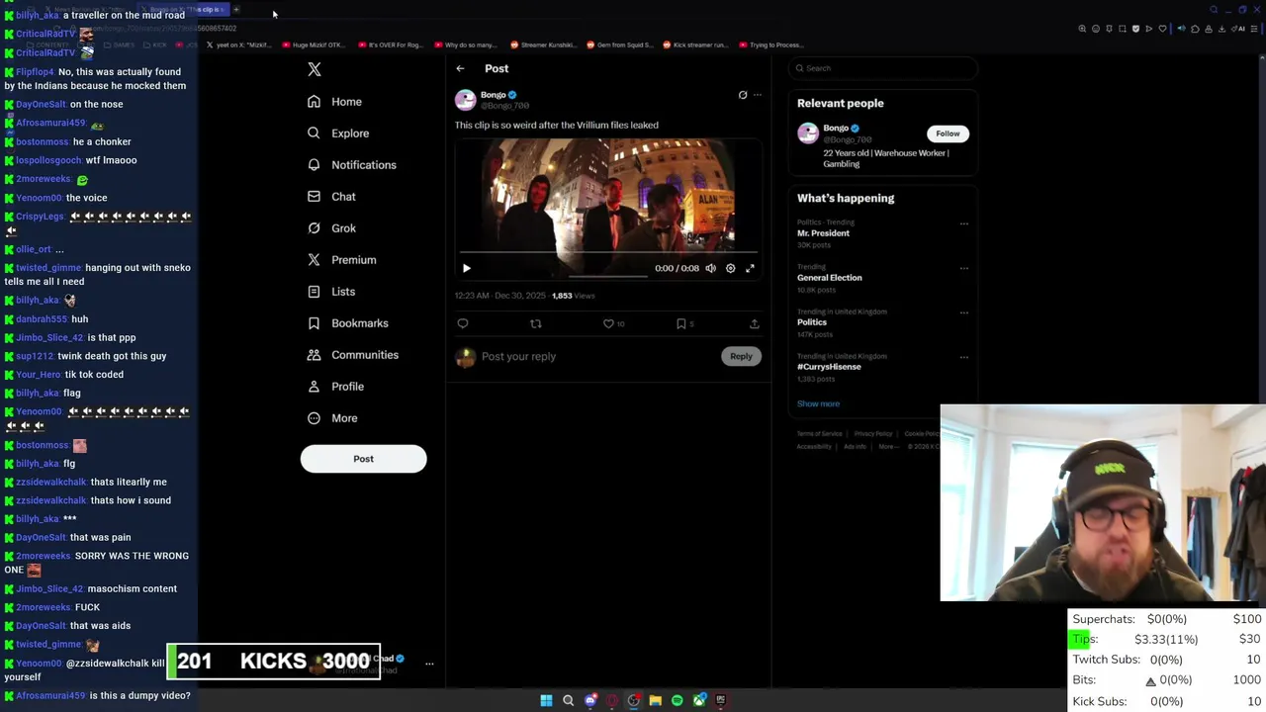Click the Profile icon in sidebar
This screenshot has height=712, width=1266.
coord(314,387)
